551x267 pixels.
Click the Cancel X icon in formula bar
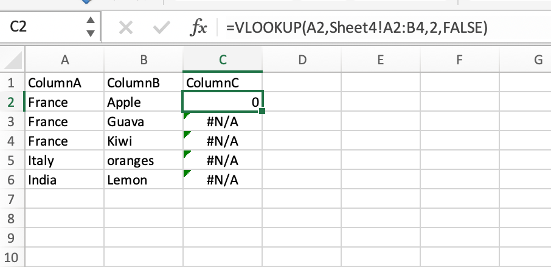pos(125,27)
